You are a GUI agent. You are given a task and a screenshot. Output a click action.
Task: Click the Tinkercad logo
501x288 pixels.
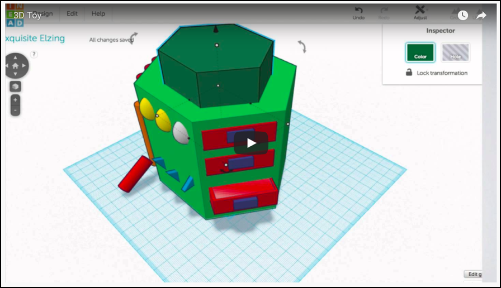(x=15, y=15)
